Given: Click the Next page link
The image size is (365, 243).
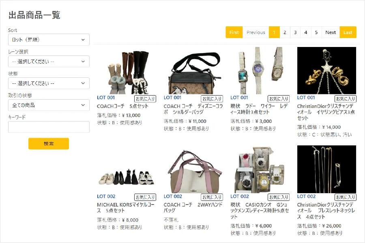Looking at the screenshot, I should pos(331,32).
